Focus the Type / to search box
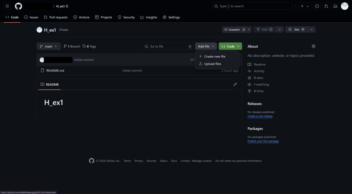 pos(253,6)
